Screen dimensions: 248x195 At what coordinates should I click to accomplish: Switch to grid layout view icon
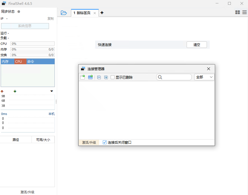pos(237,12)
